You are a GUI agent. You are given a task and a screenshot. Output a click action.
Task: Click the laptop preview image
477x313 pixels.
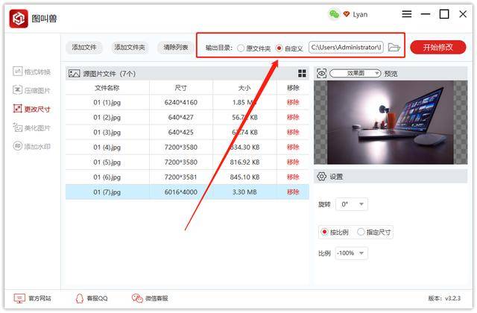(391, 122)
